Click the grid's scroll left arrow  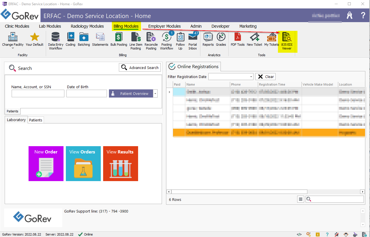tap(169, 192)
